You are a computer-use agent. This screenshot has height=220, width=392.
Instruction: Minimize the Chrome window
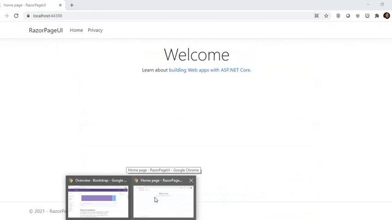(x=368, y=4)
